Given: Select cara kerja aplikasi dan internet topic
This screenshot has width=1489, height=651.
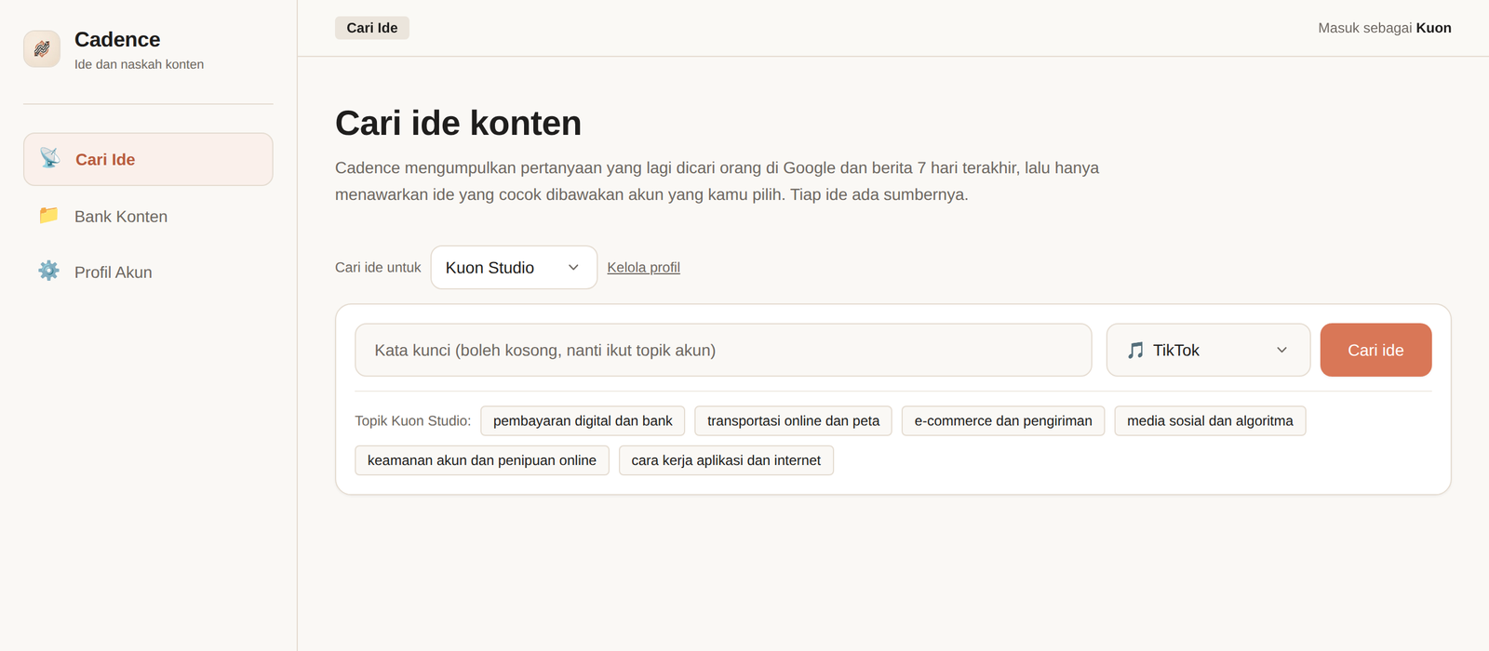Looking at the screenshot, I should (x=726, y=460).
